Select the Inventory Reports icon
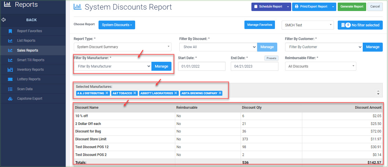 click(x=10, y=70)
